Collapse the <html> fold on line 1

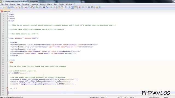pyautogui.click(x=7, y=14)
